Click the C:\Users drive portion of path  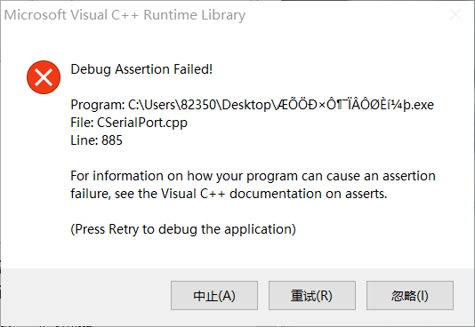152,105
